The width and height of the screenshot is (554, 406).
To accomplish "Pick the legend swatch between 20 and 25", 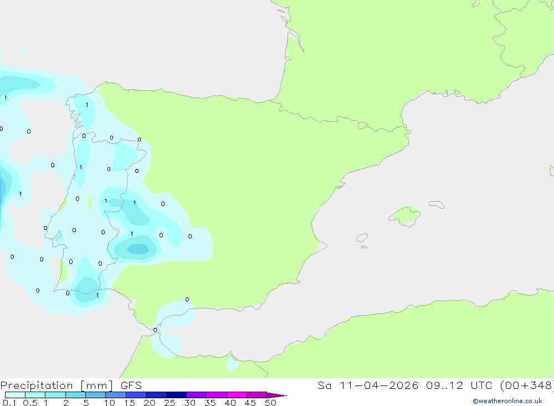I will click(x=156, y=395).
